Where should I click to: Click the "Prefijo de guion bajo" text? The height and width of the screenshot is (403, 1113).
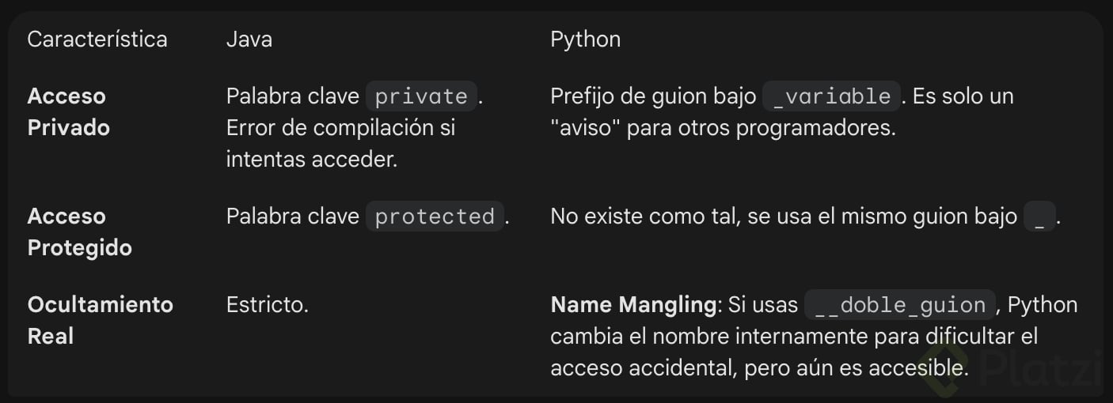pyautogui.click(x=653, y=96)
